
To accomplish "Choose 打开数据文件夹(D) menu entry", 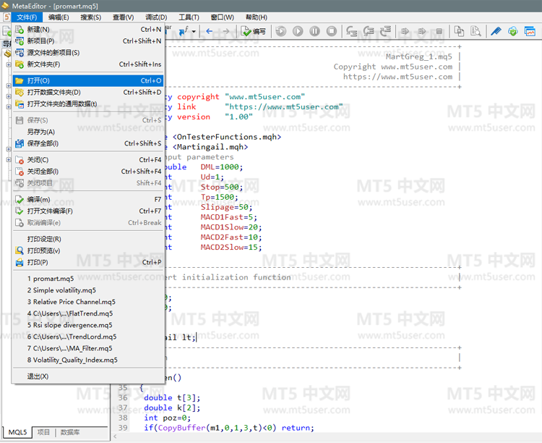I will pos(88,92).
